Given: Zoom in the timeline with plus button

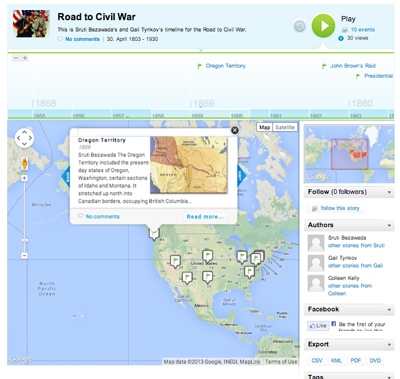Looking at the screenshot, I should pyautogui.click(x=25, y=58).
